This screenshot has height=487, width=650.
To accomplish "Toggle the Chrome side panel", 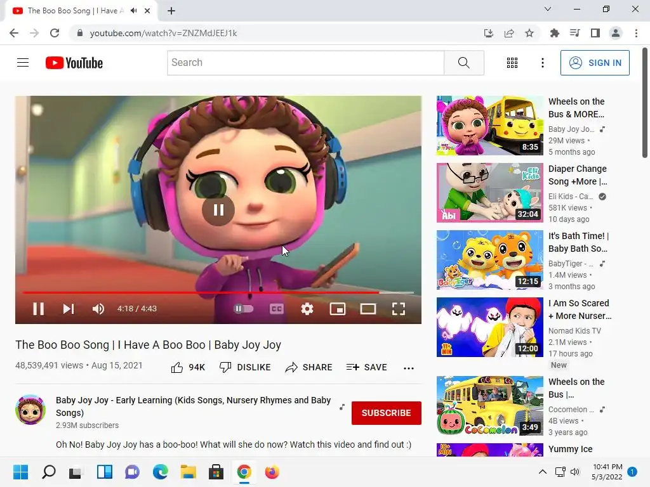I will pyautogui.click(x=595, y=33).
